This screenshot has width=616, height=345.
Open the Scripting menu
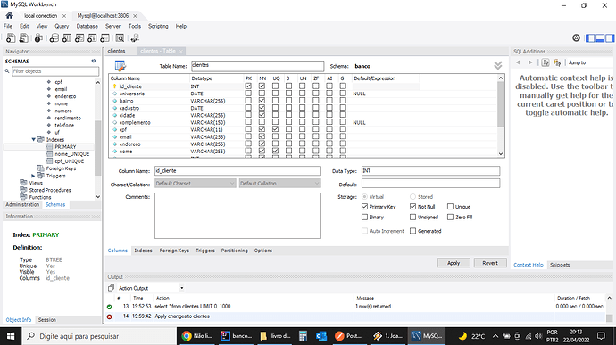158,26
